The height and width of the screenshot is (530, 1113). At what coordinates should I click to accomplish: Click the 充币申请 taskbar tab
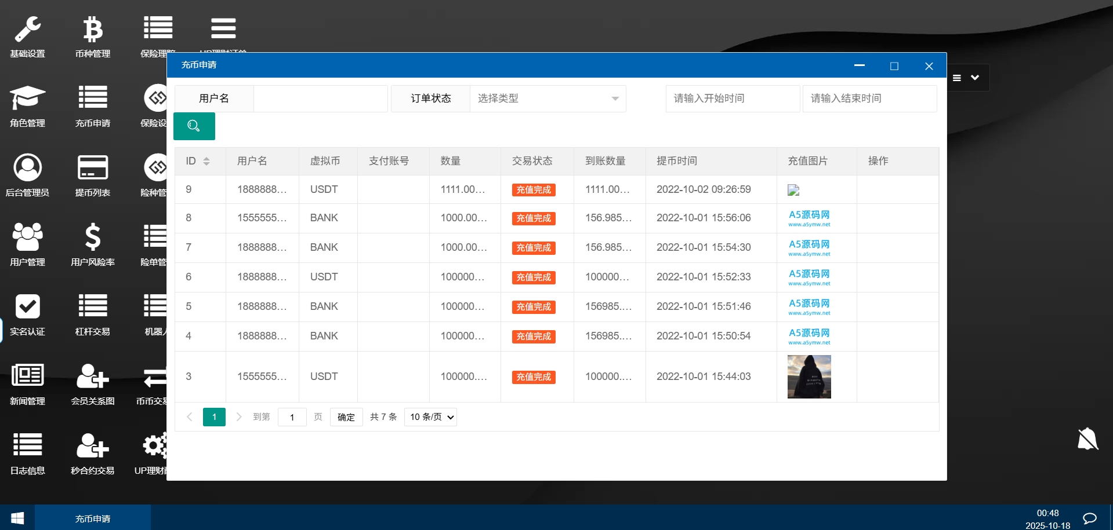coord(93,518)
